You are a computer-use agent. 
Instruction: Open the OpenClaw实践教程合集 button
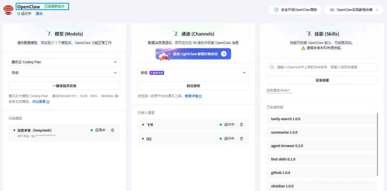[x=354, y=10]
